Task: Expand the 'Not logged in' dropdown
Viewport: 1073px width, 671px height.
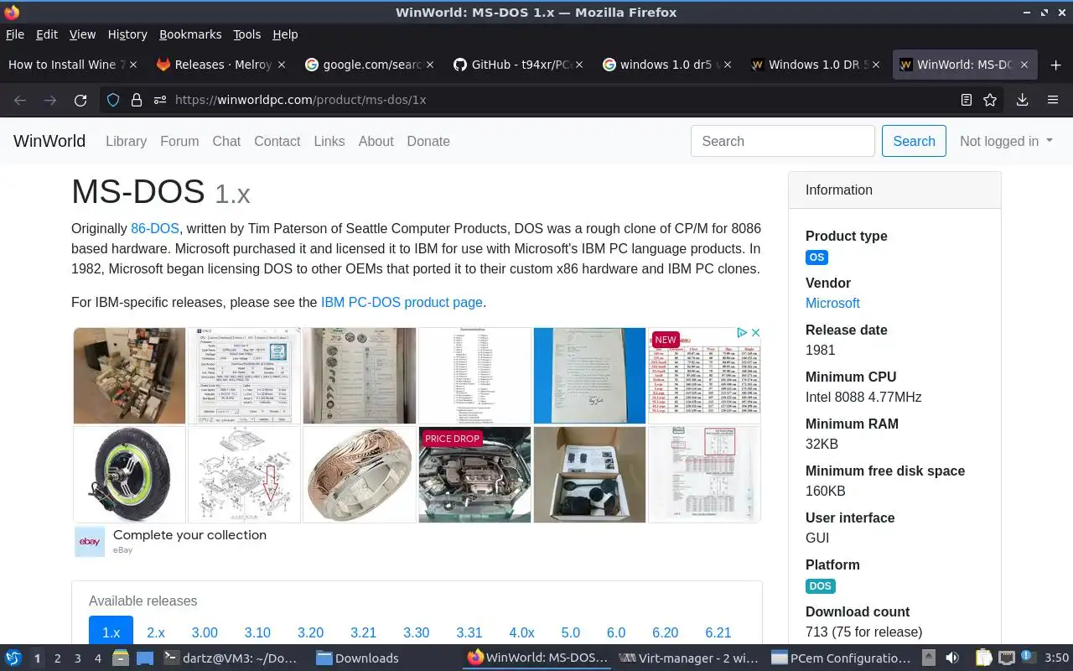Action: click(x=1006, y=141)
